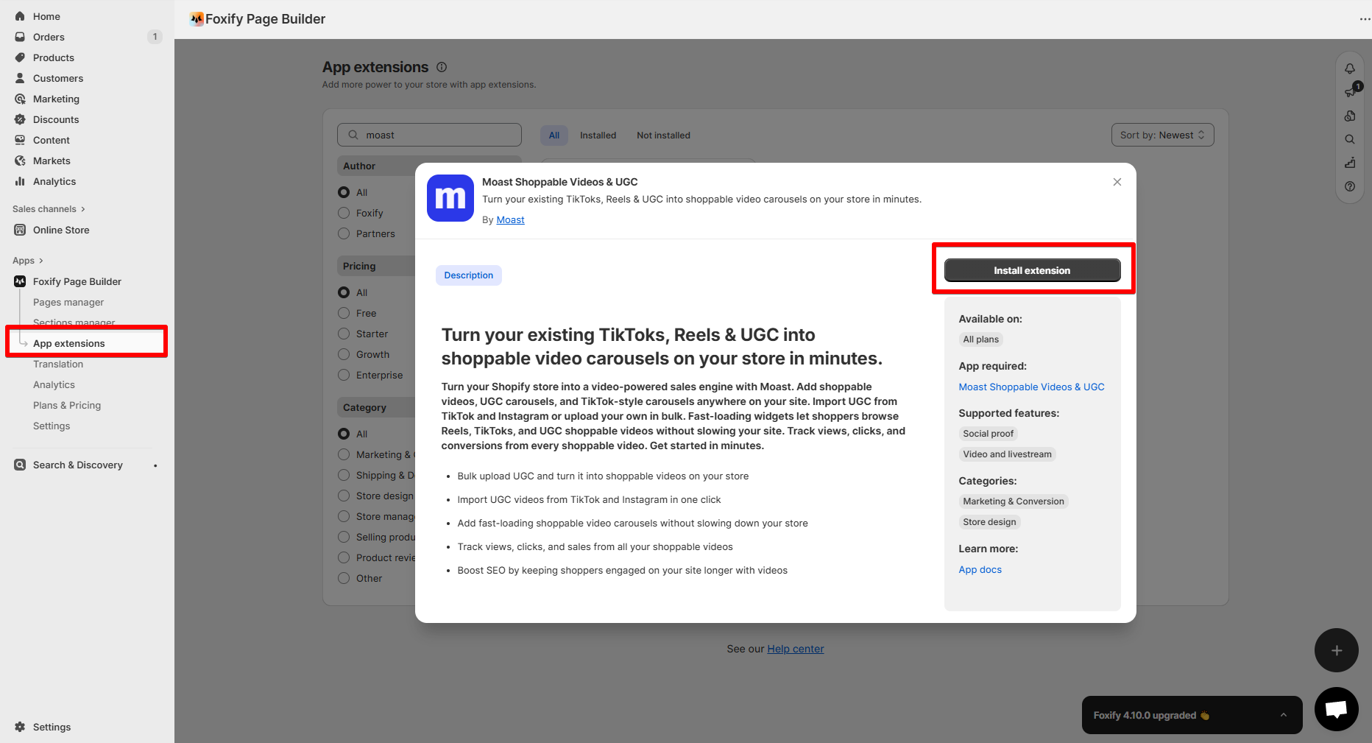Switch to the Not installed tab

663,135
